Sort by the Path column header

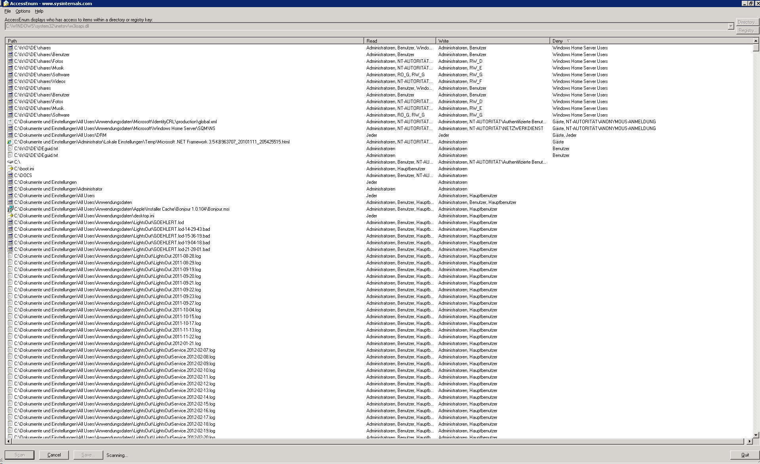(x=184, y=41)
